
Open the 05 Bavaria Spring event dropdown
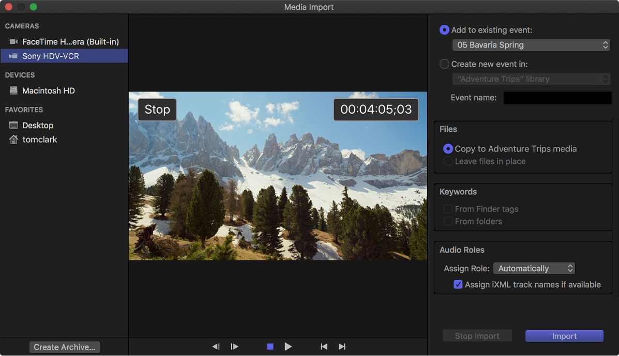point(531,45)
